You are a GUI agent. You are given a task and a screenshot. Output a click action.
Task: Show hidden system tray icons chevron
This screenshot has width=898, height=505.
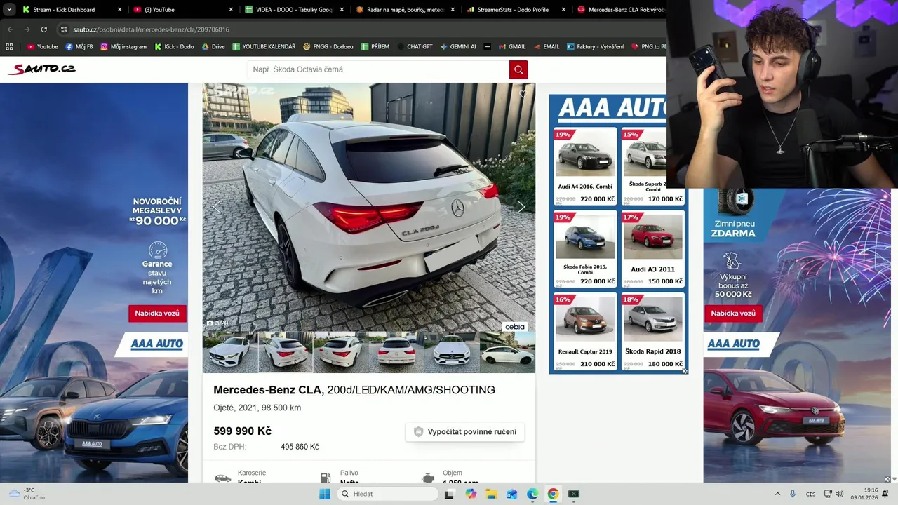tap(777, 494)
